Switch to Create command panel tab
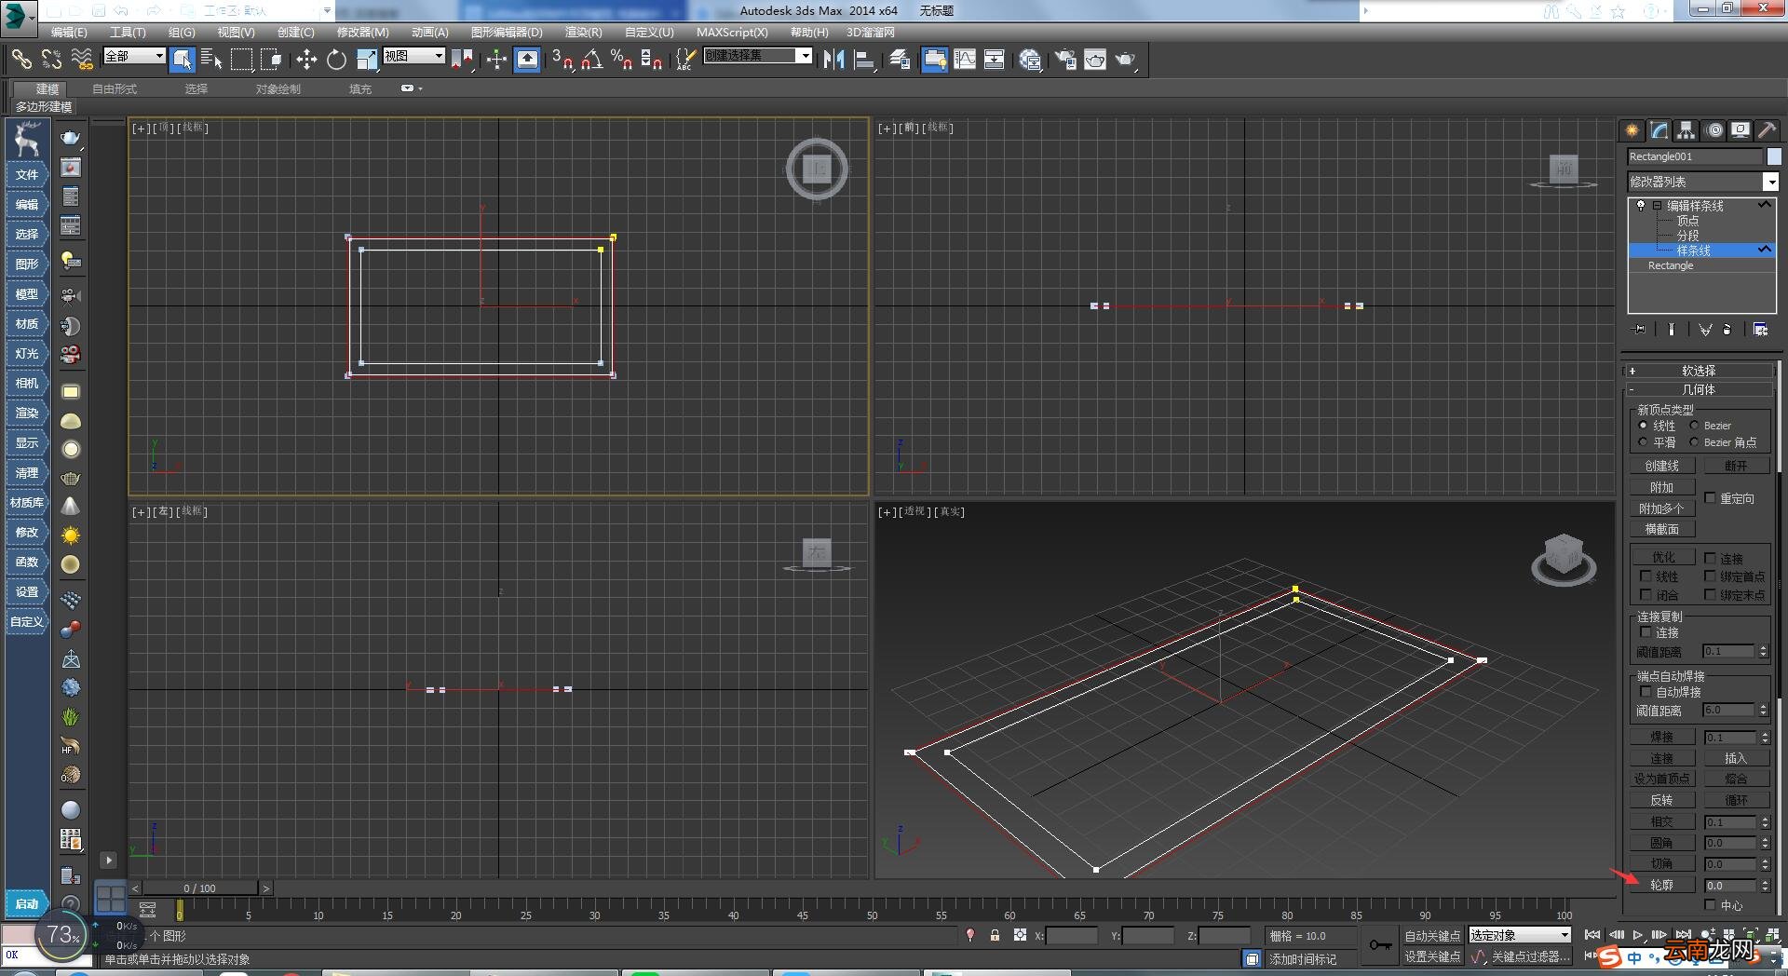The height and width of the screenshot is (976, 1788). click(1632, 130)
